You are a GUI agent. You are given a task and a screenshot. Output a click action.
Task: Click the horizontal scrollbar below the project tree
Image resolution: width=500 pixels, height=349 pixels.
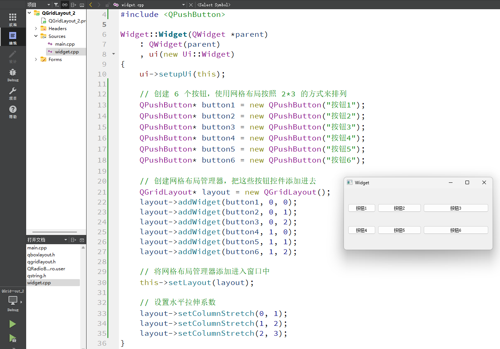[x=55, y=232]
